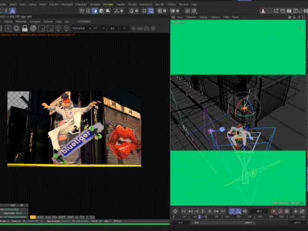308x231 pixels.
Task: Click the download arrow asset icon top right
Action: tap(263, 10)
